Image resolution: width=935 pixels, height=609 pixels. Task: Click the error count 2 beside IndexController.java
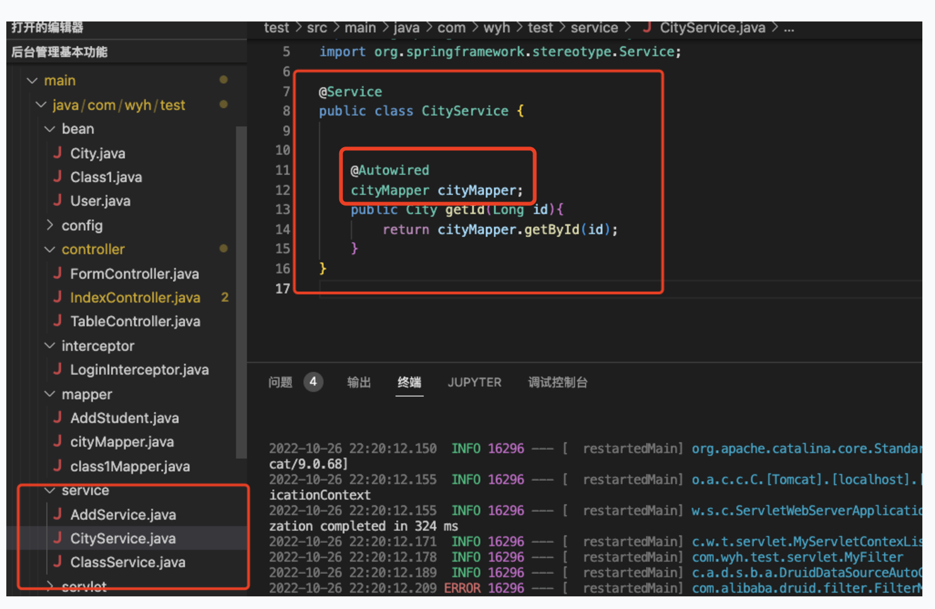[x=225, y=297]
